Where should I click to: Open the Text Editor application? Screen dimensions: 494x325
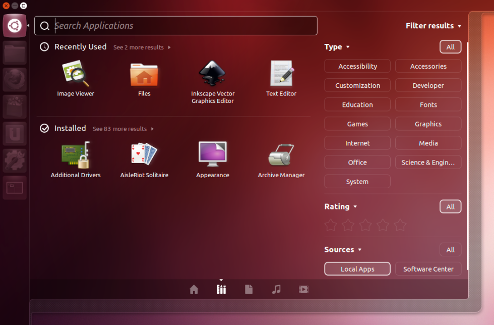pyautogui.click(x=281, y=72)
